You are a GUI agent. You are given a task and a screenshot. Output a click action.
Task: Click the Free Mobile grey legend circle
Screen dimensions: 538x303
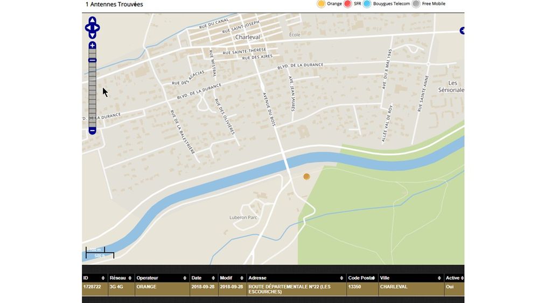[x=416, y=4]
